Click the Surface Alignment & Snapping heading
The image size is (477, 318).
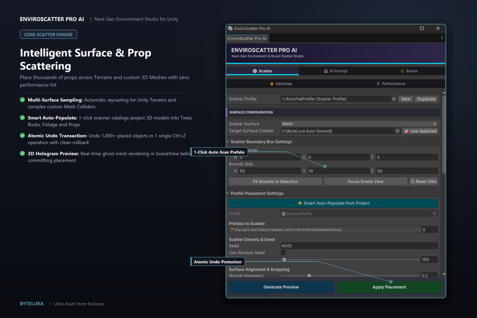tap(259, 270)
